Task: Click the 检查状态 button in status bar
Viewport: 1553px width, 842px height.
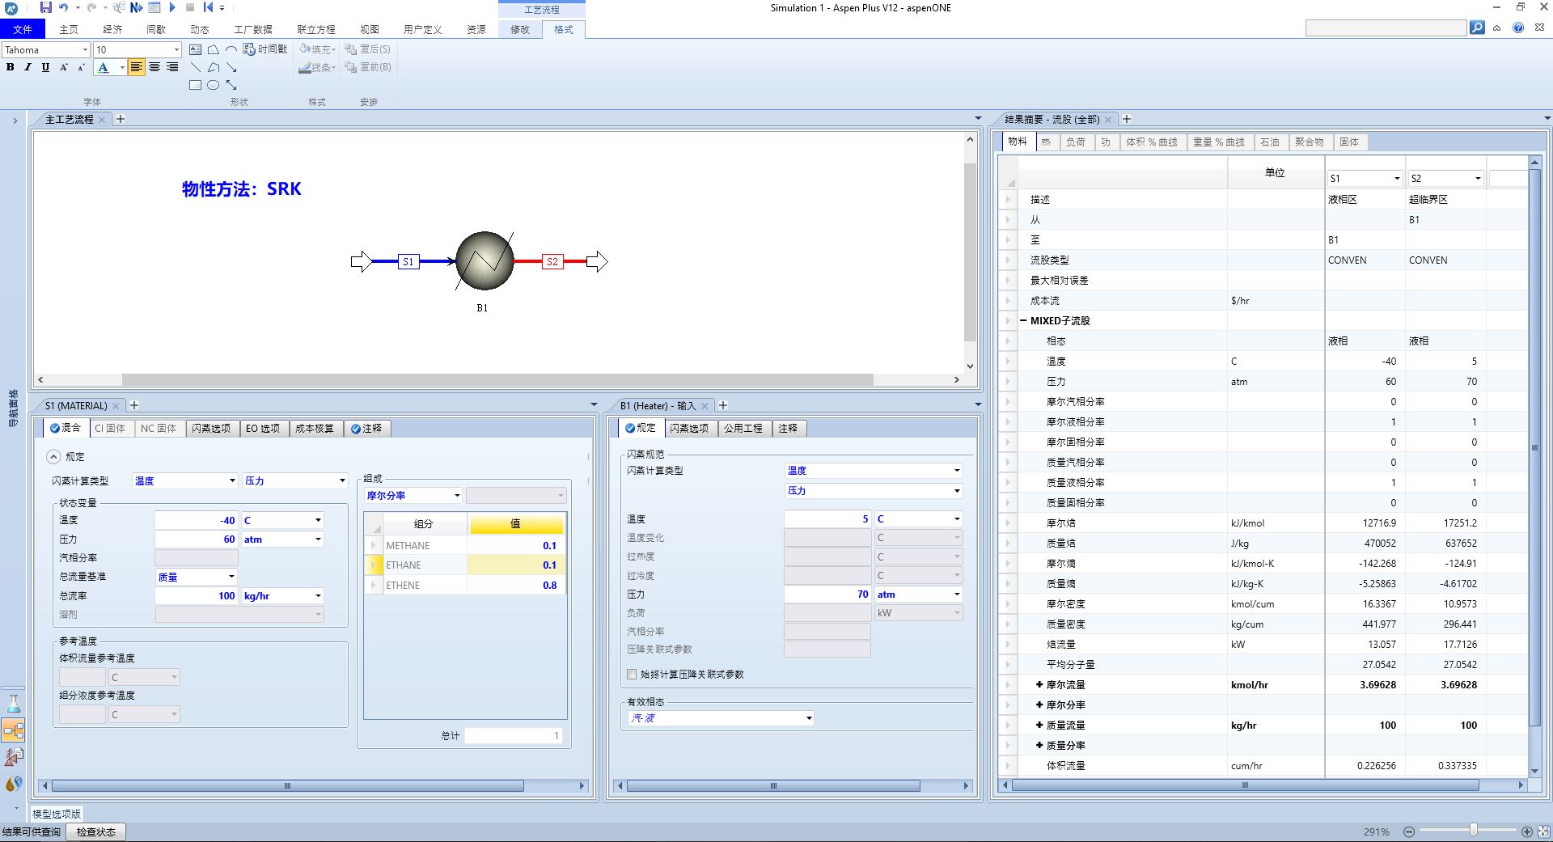Action: point(96,832)
